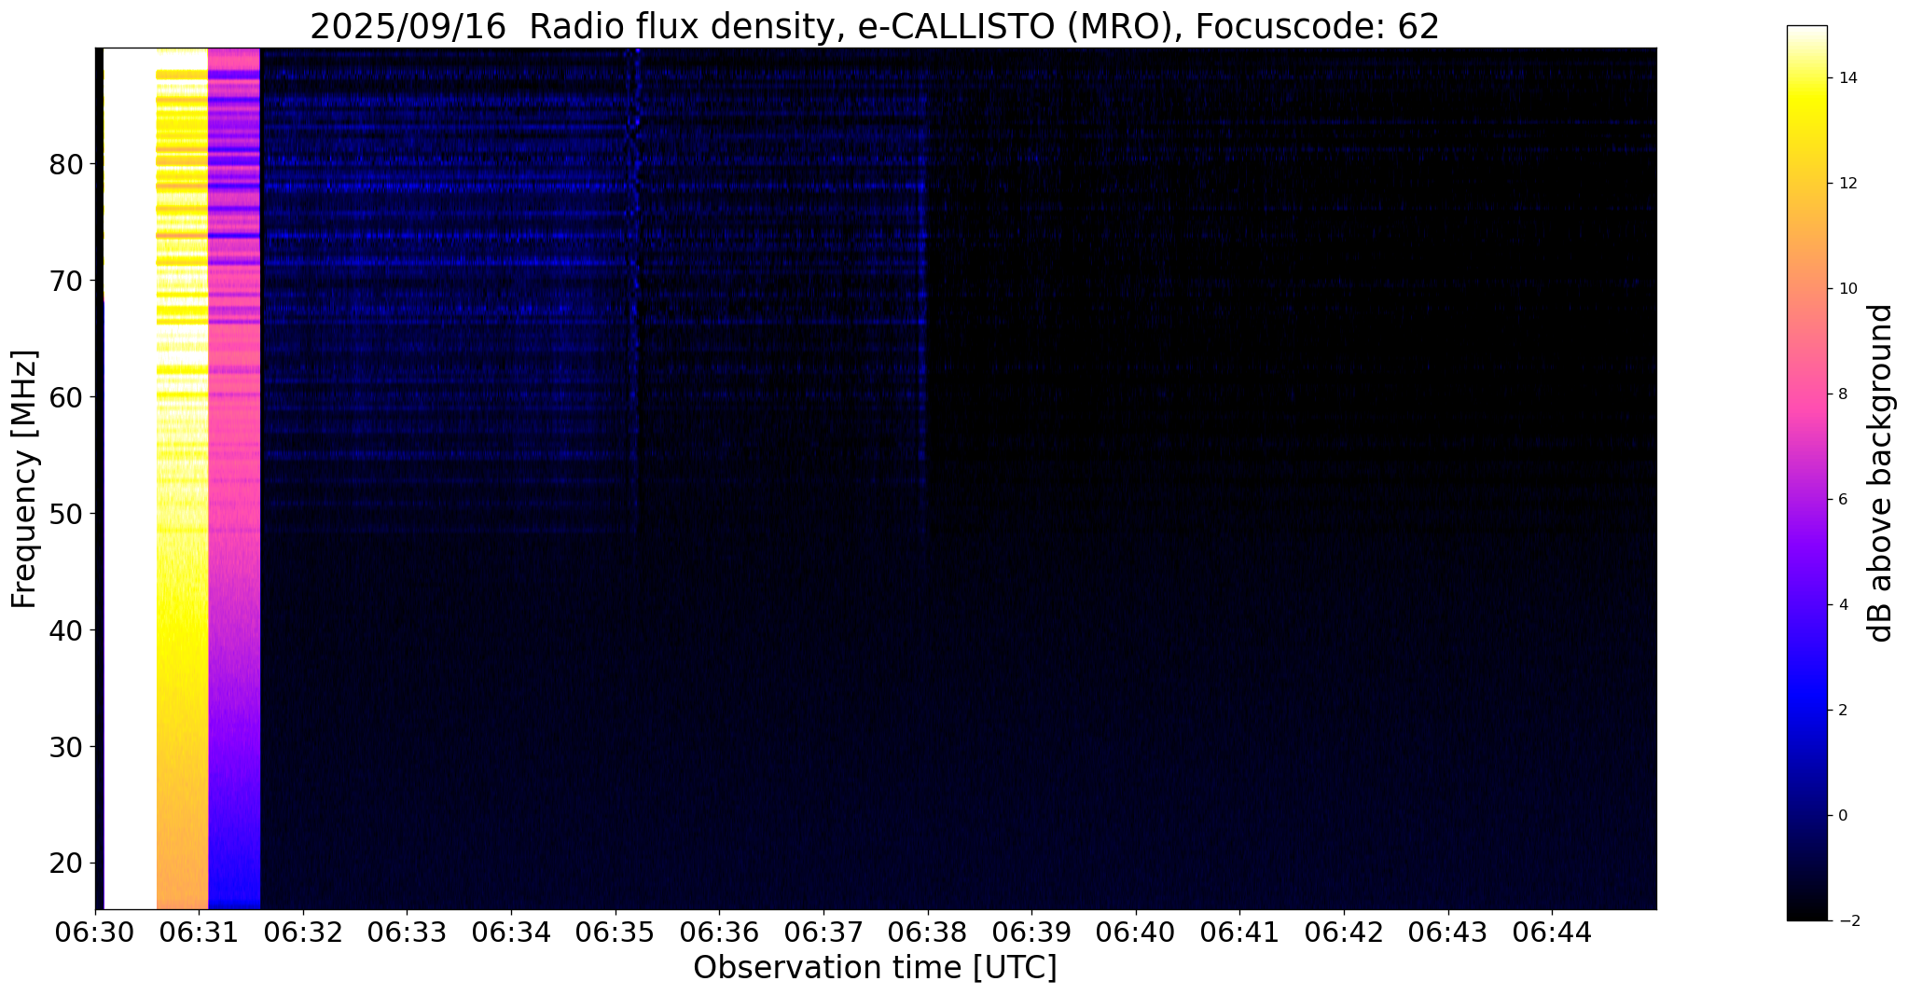Click the 06:41 time tick label

1239,932
